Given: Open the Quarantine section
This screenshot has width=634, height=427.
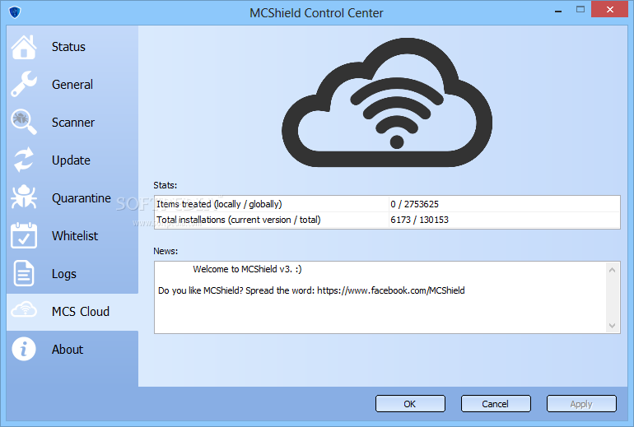Looking at the screenshot, I should pos(82,198).
